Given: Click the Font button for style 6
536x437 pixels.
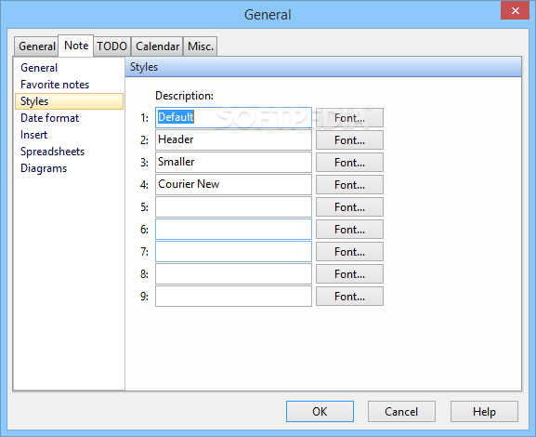Looking at the screenshot, I should tap(349, 230).
